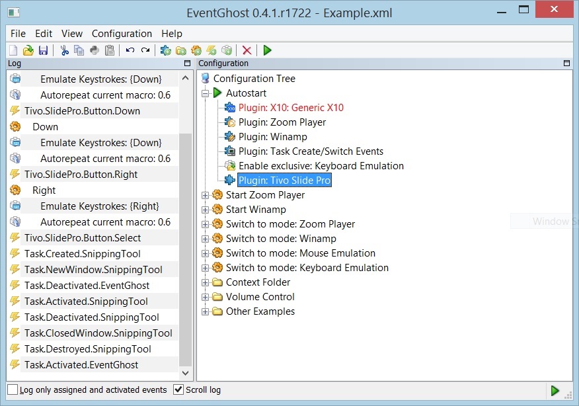Click the Add Plugin toolbar icon
This screenshot has width=579, height=406.
[165, 50]
